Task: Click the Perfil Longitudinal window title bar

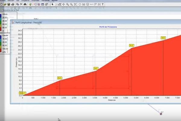Action: click(x=91, y=22)
